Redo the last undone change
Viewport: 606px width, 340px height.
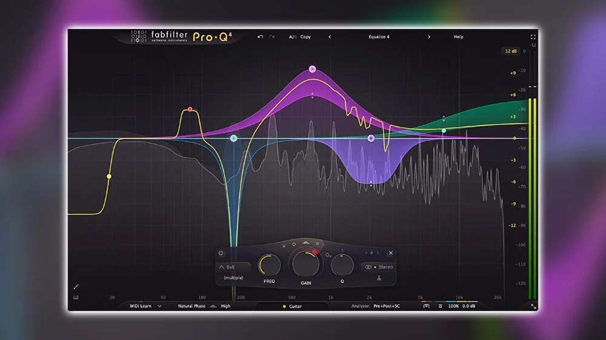point(271,37)
